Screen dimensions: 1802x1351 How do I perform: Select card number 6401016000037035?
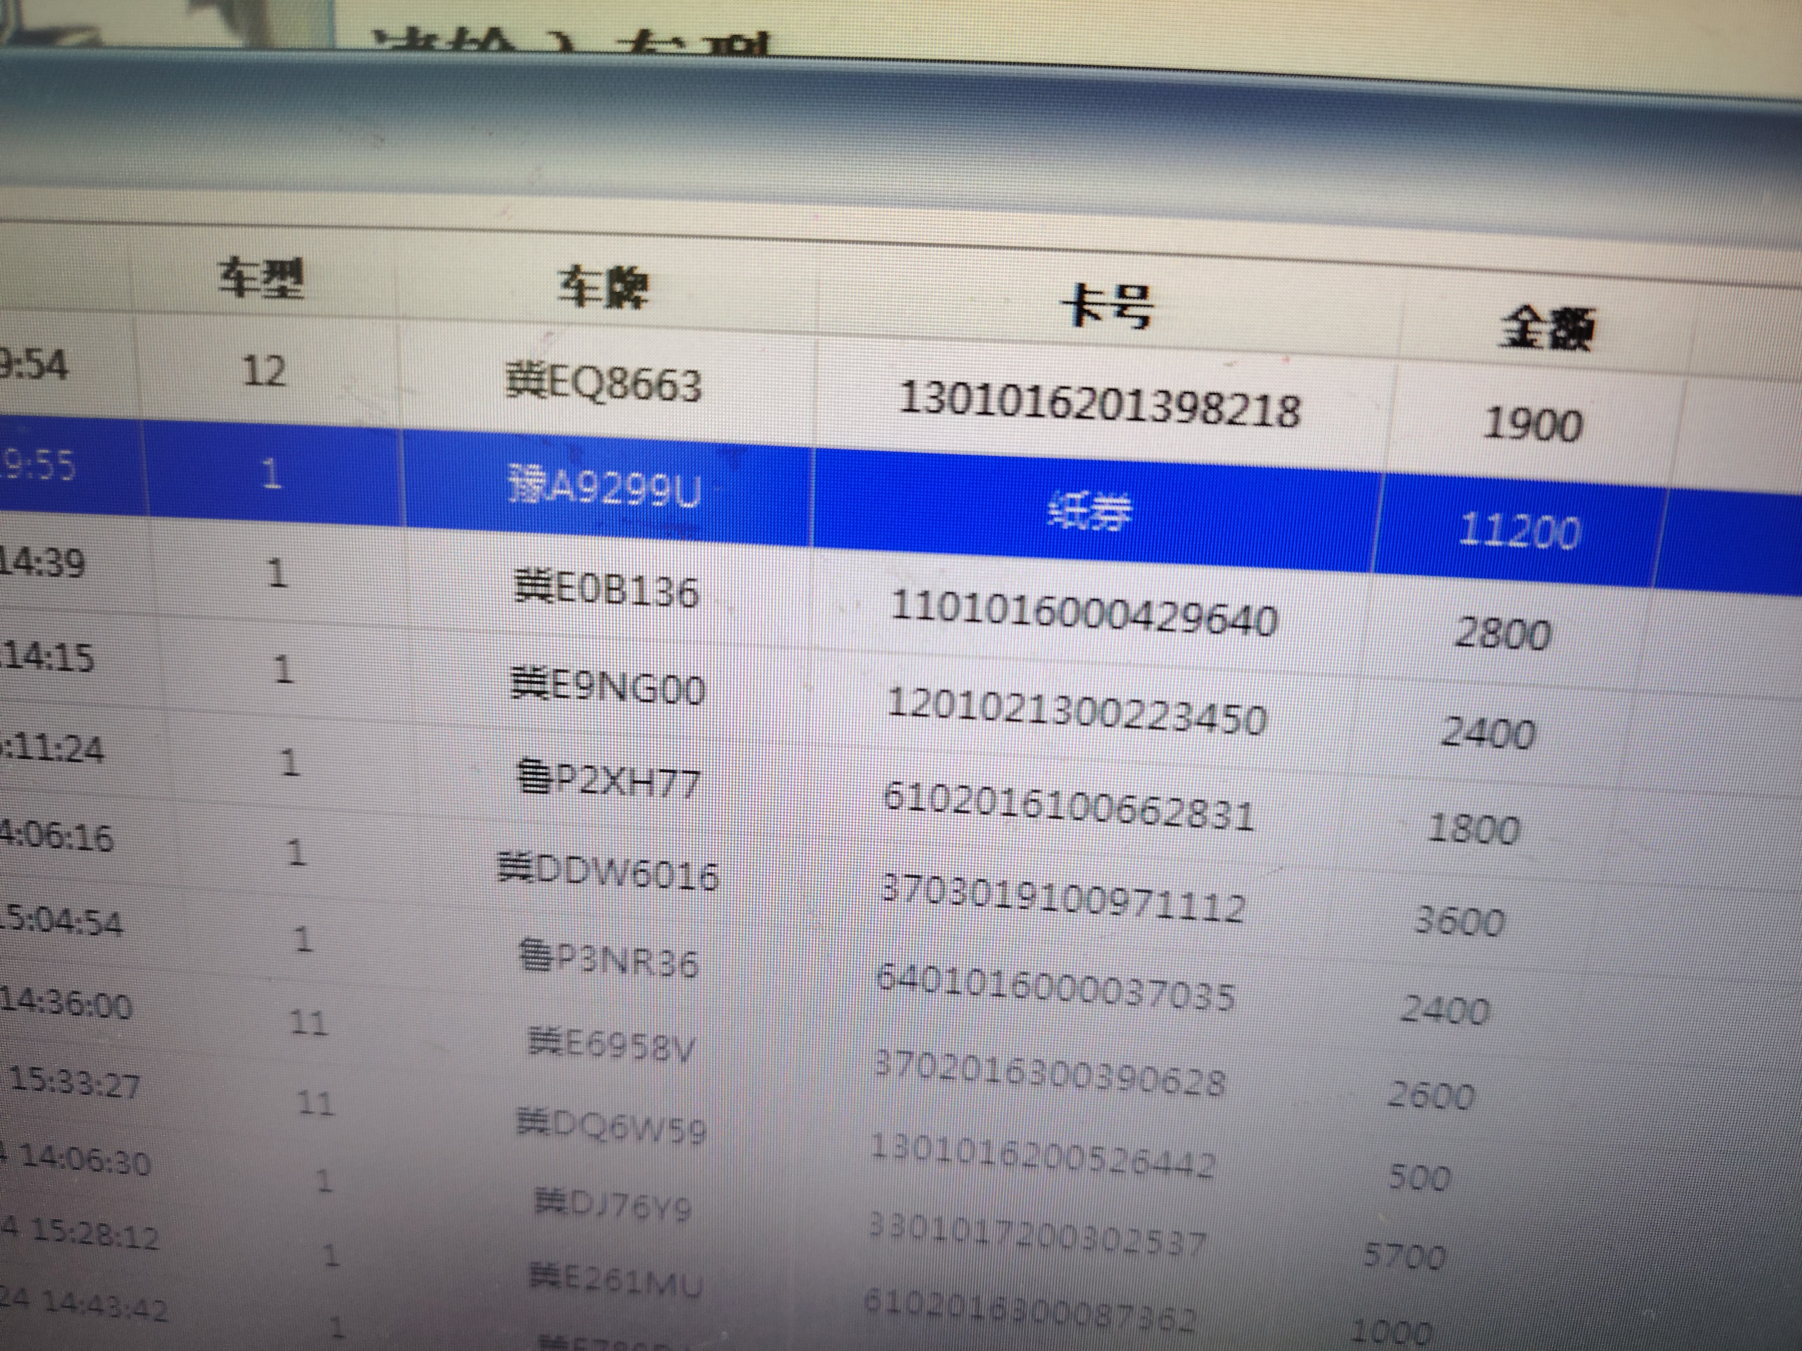(x=1056, y=987)
